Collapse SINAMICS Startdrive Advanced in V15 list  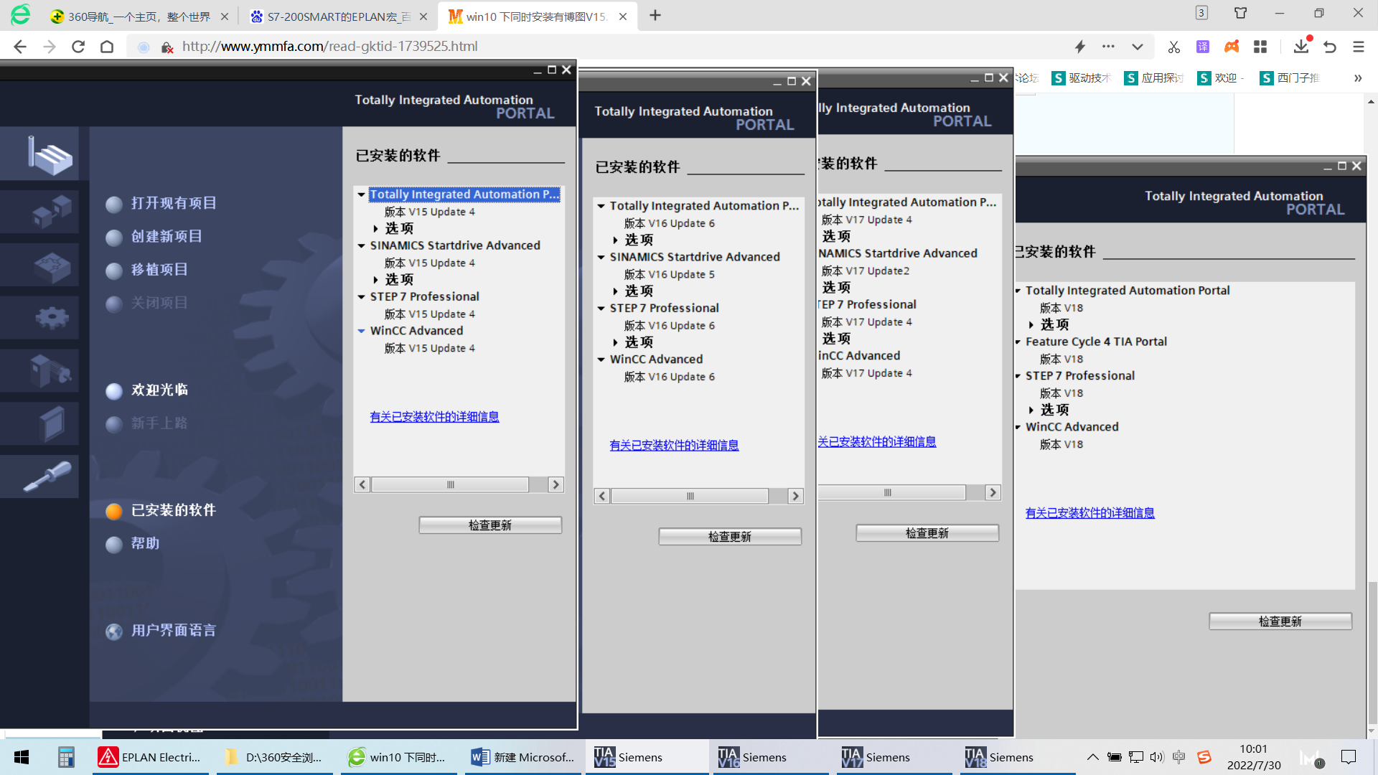362,245
